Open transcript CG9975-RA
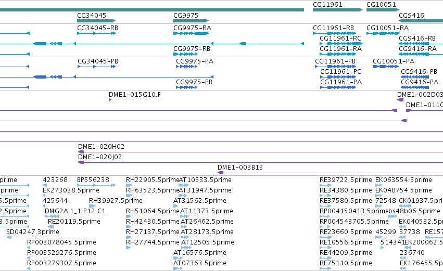 click(x=193, y=28)
